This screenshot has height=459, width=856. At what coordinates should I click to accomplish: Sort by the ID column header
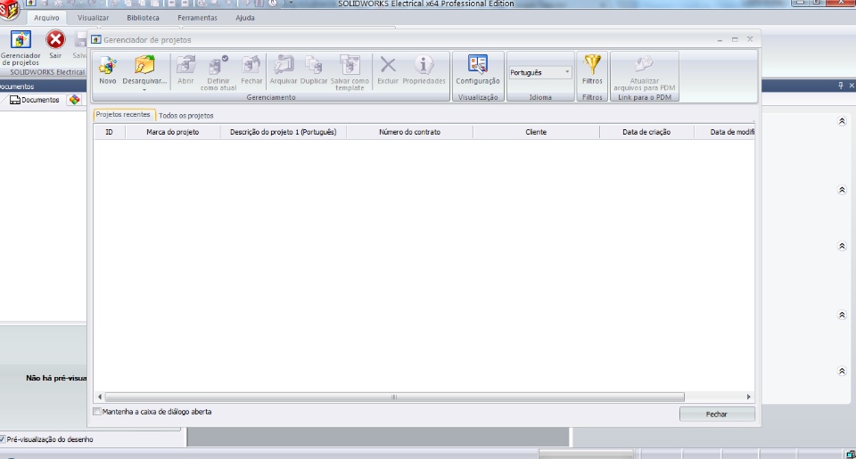[x=109, y=132]
